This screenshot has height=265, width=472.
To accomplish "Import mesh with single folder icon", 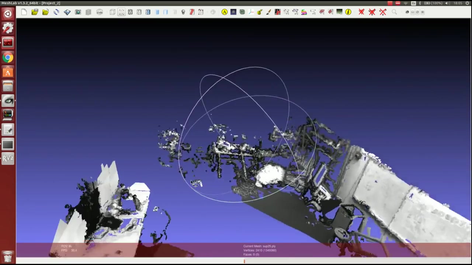I will (45, 12).
